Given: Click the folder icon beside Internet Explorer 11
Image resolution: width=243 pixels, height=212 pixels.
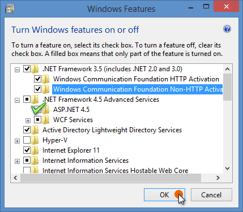Looking at the screenshot, I should click(x=35, y=150).
